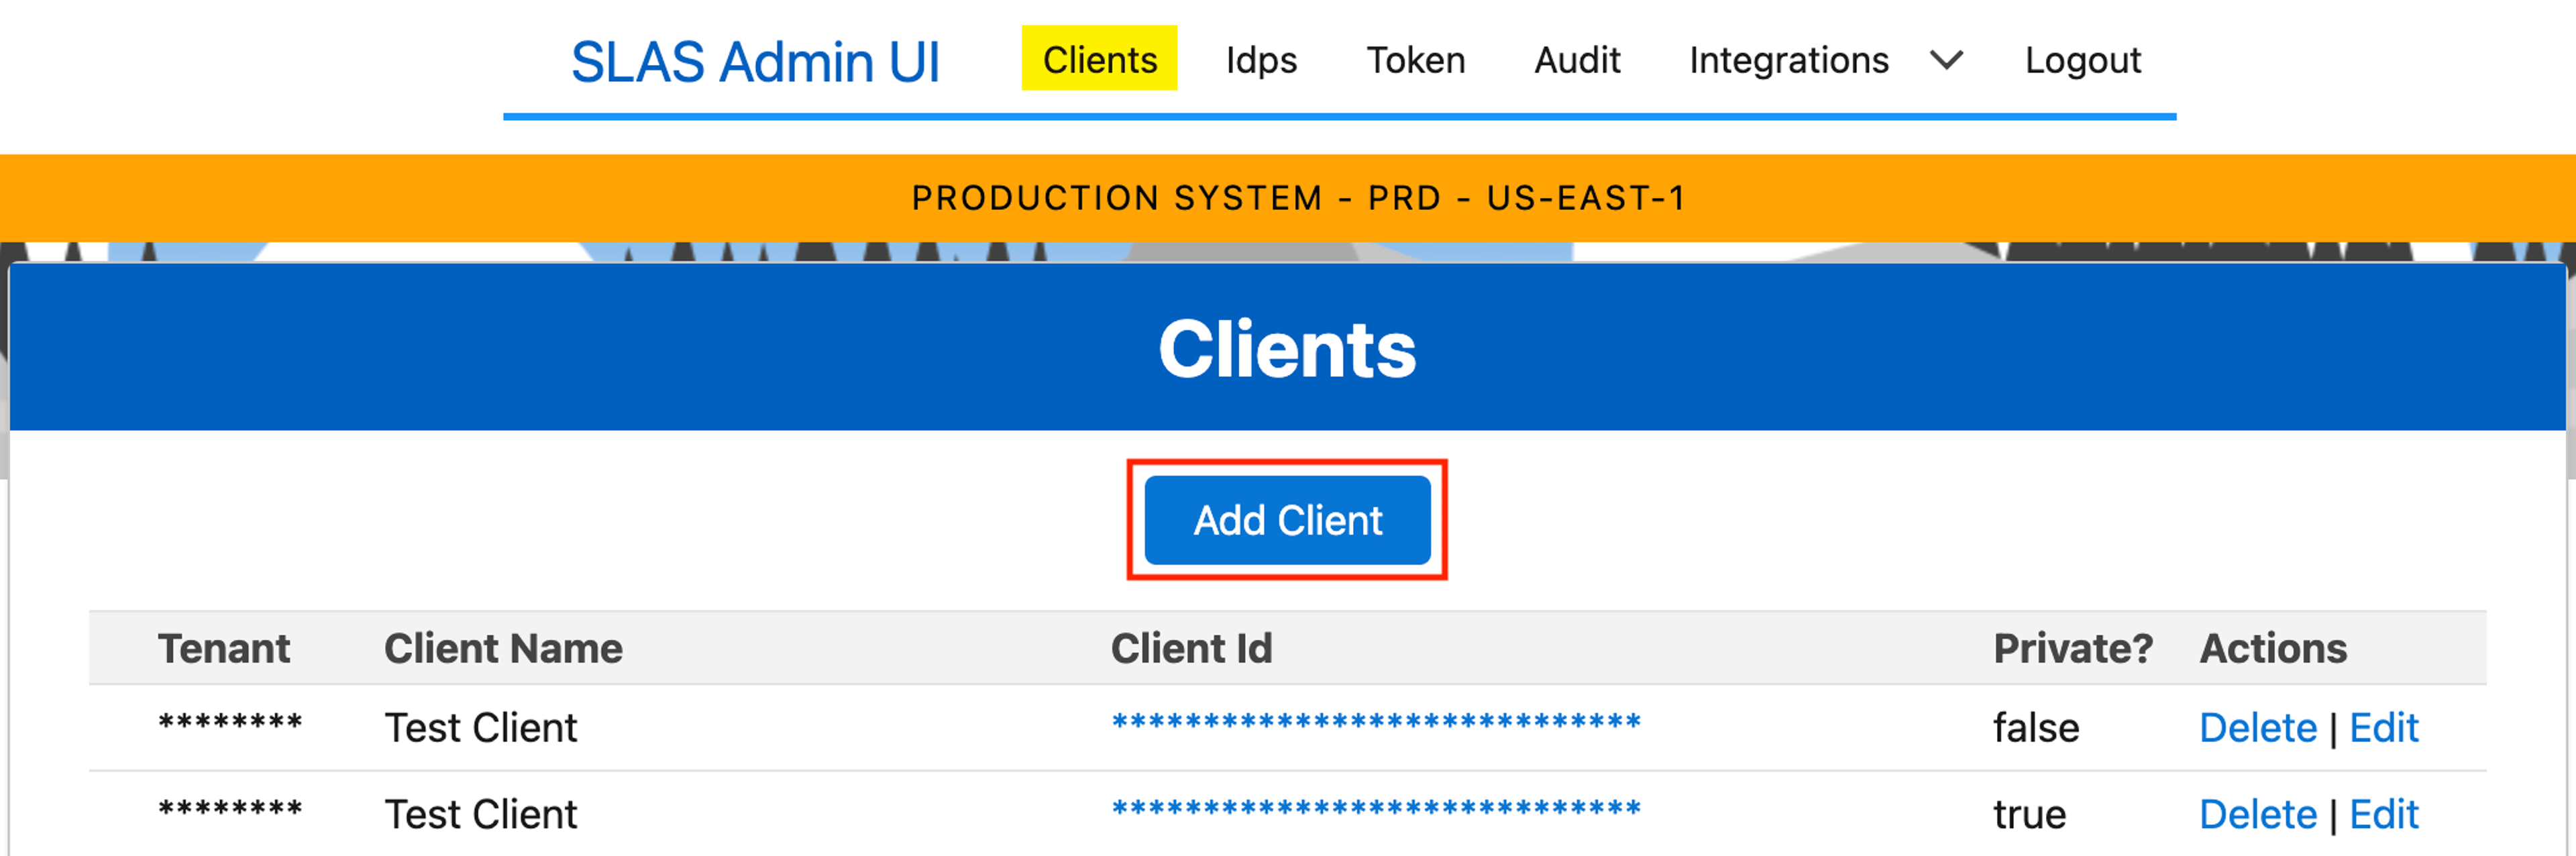Expand the Integrations dropdown chevron
The height and width of the screenshot is (856, 2576).
(x=1946, y=61)
